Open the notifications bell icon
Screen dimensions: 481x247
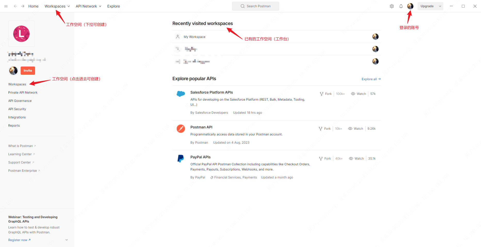pos(401,6)
